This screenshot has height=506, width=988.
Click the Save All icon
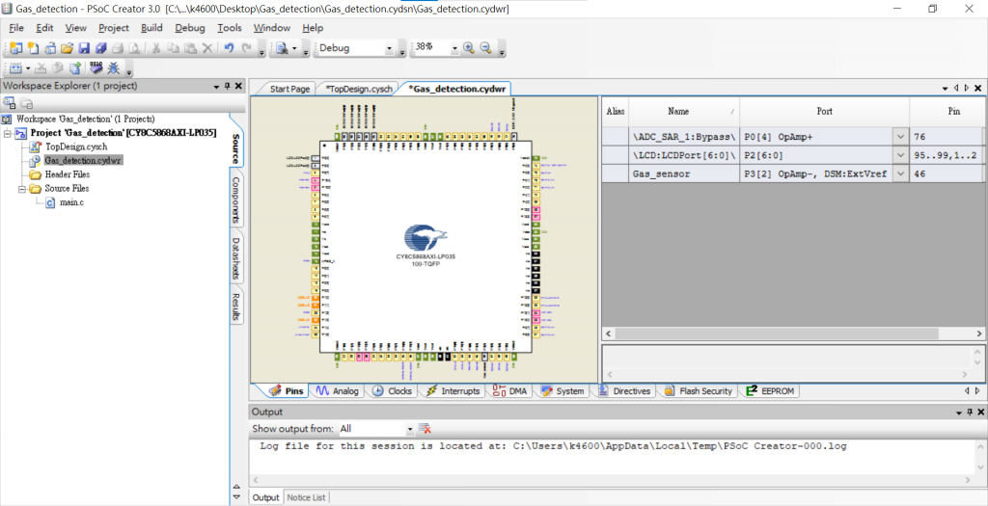pos(100,48)
